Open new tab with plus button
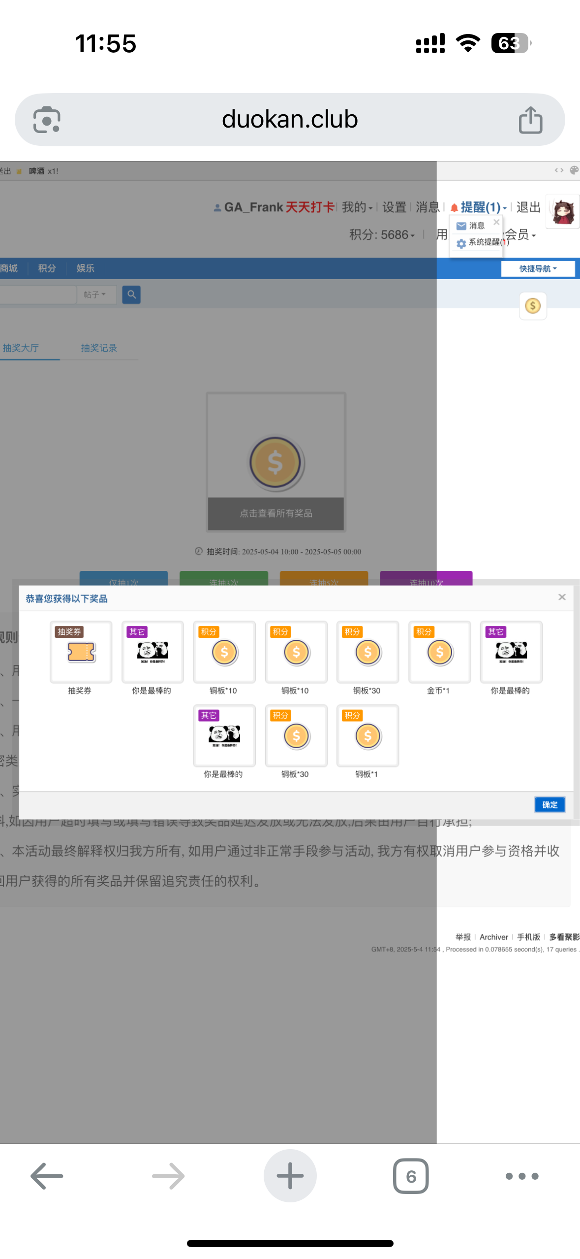The width and height of the screenshot is (580, 1259). tap(290, 1175)
